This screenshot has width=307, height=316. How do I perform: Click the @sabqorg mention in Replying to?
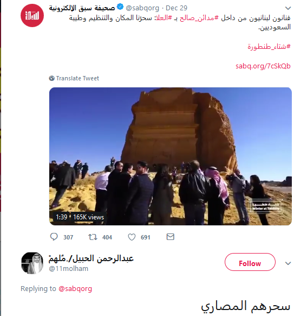[75, 289]
